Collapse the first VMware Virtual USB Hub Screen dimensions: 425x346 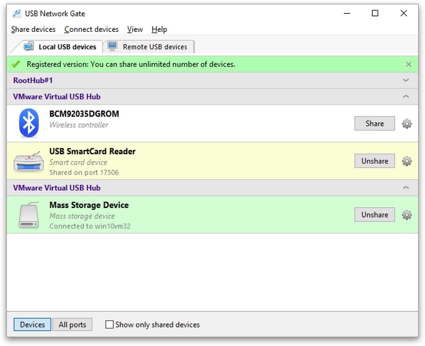click(406, 97)
